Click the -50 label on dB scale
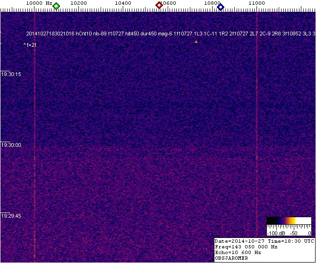 pos(293,233)
